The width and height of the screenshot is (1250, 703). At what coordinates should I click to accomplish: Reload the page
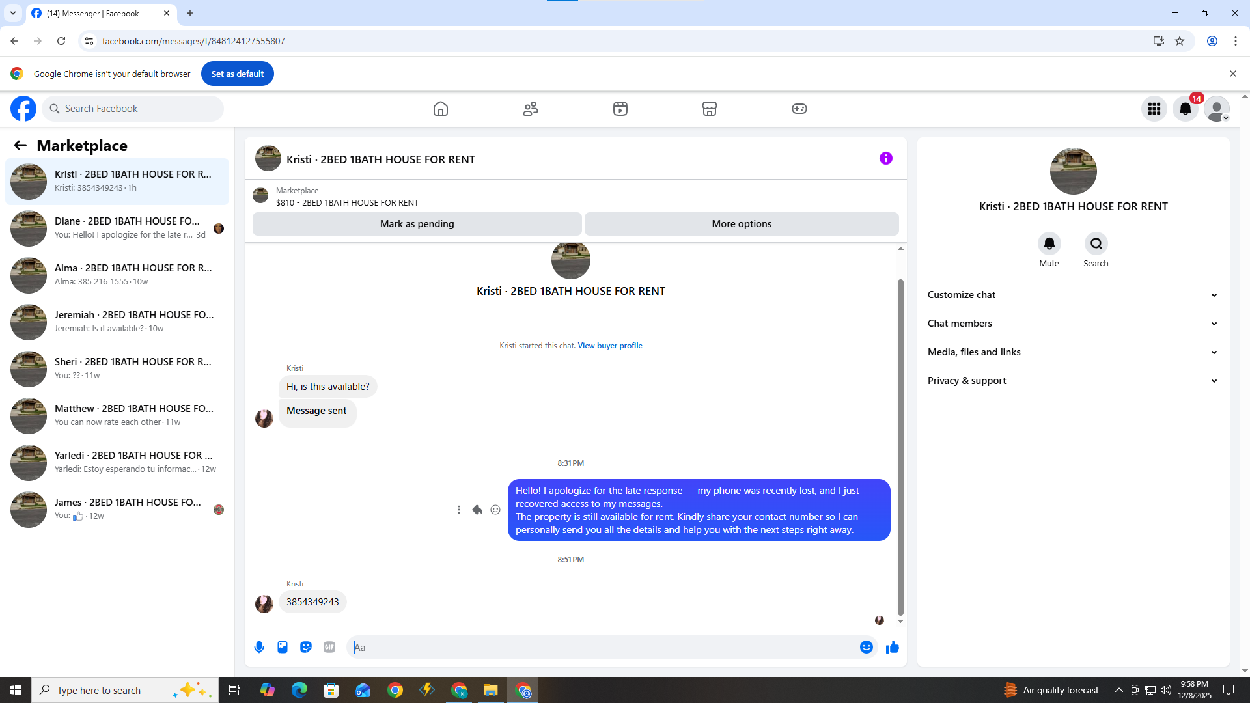[x=61, y=41]
